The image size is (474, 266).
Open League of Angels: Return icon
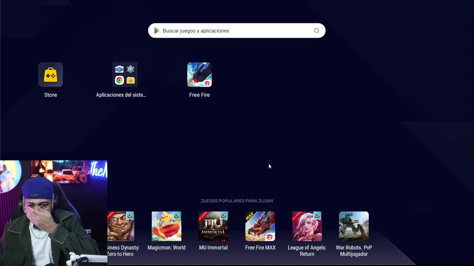tap(307, 226)
